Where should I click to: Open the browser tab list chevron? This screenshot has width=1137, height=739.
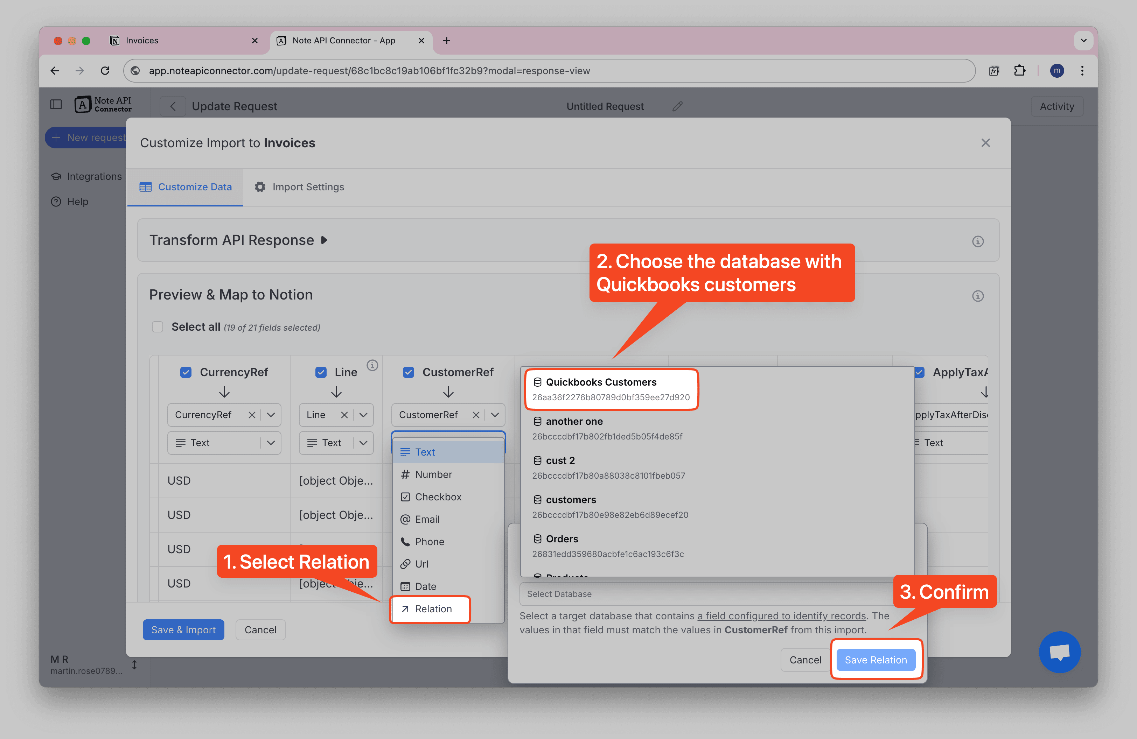tap(1083, 41)
